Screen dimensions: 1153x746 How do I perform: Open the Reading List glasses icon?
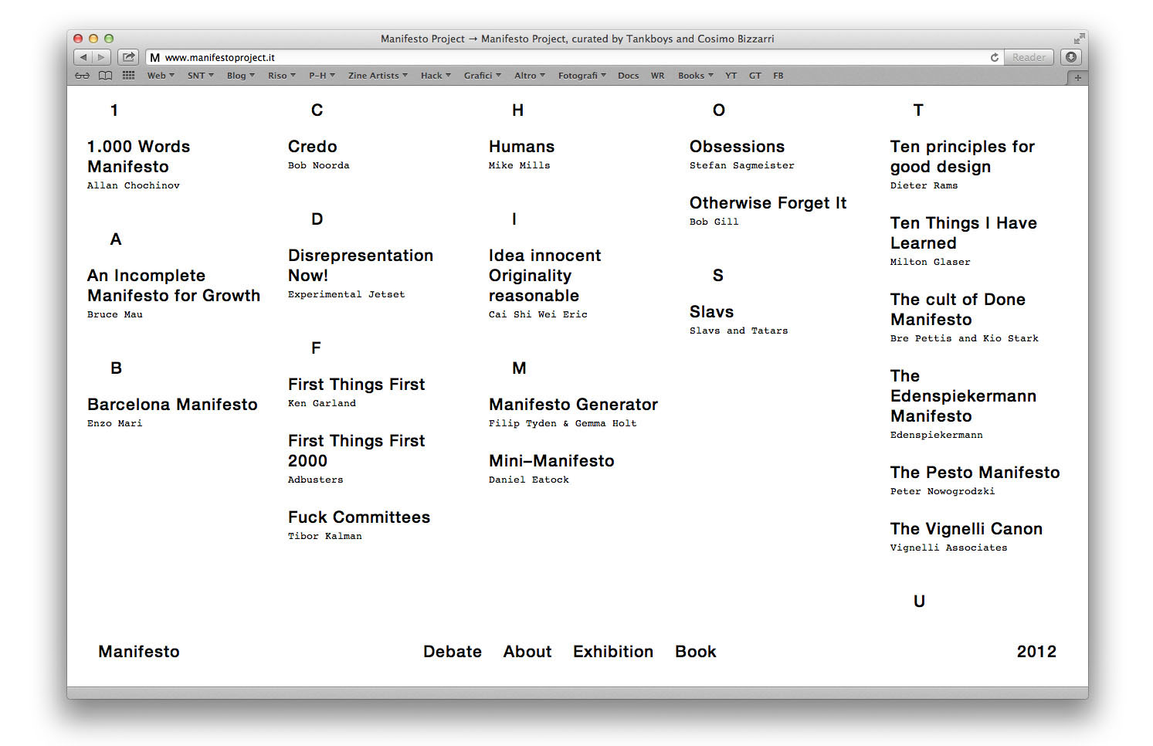tap(82, 75)
